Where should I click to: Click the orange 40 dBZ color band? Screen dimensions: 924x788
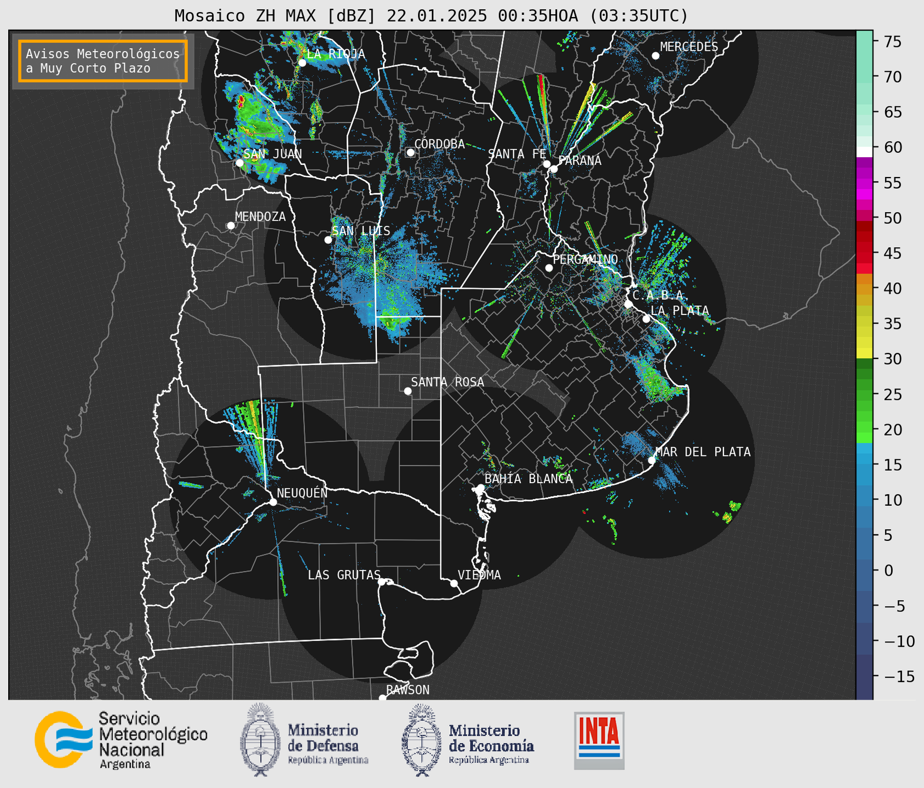[864, 289]
